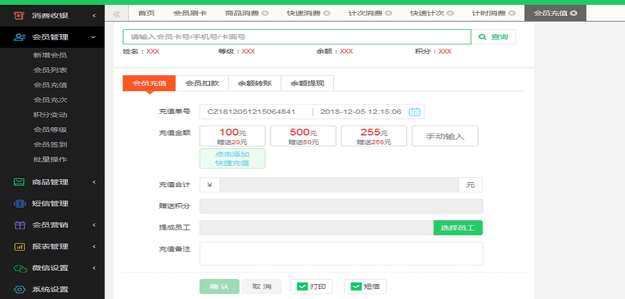
Task: Switch to the 会员扣款 tab
Action: 203,83
